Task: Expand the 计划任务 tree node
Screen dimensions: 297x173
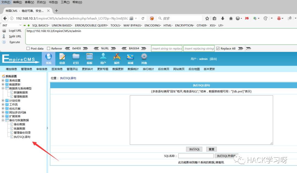Action: tap(3, 101)
